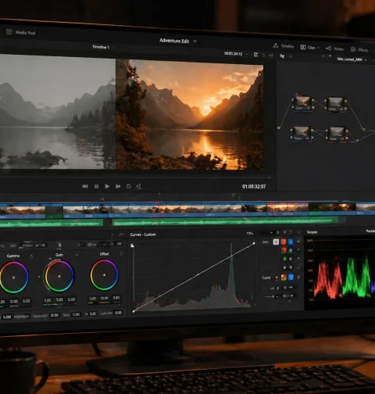Screen dimensions: 375x394
Task: Click the midpoint on the curve line
Action: click(198, 274)
